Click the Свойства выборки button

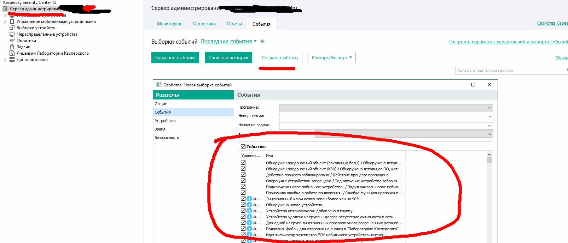click(x=228, y=57)
